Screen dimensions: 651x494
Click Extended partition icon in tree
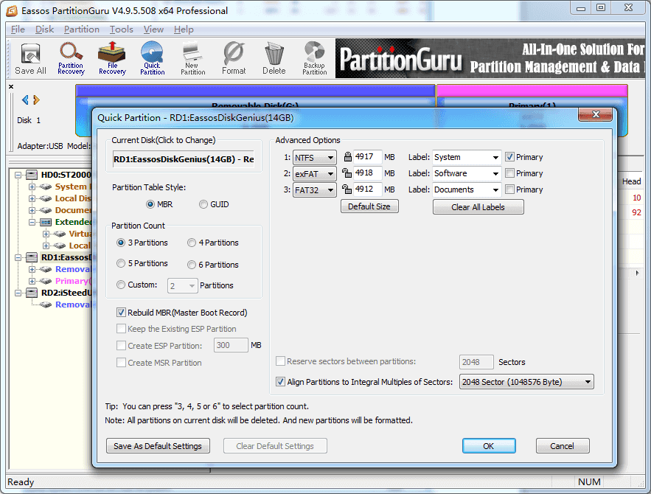click(x=46, y=222)
